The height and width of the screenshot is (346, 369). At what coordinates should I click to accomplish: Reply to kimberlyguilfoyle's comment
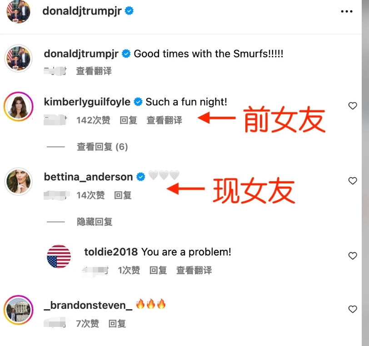[128, 120]
